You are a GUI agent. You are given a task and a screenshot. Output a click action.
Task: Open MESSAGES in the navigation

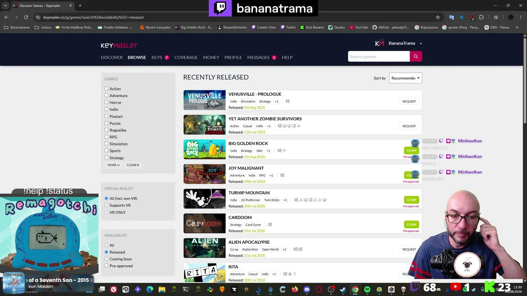[x=261, y=57]
